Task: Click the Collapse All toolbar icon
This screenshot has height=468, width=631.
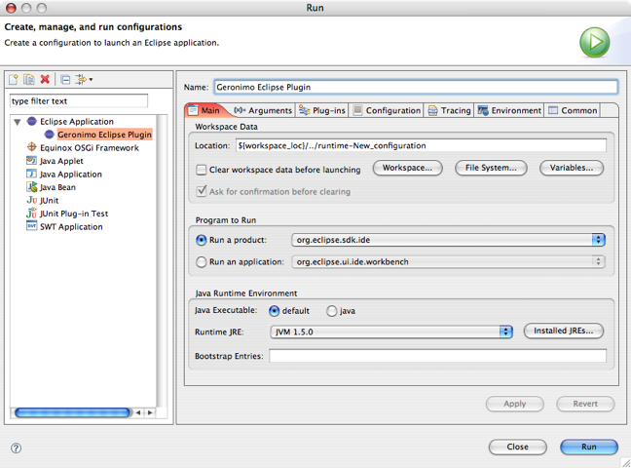Action: [65, 79]
